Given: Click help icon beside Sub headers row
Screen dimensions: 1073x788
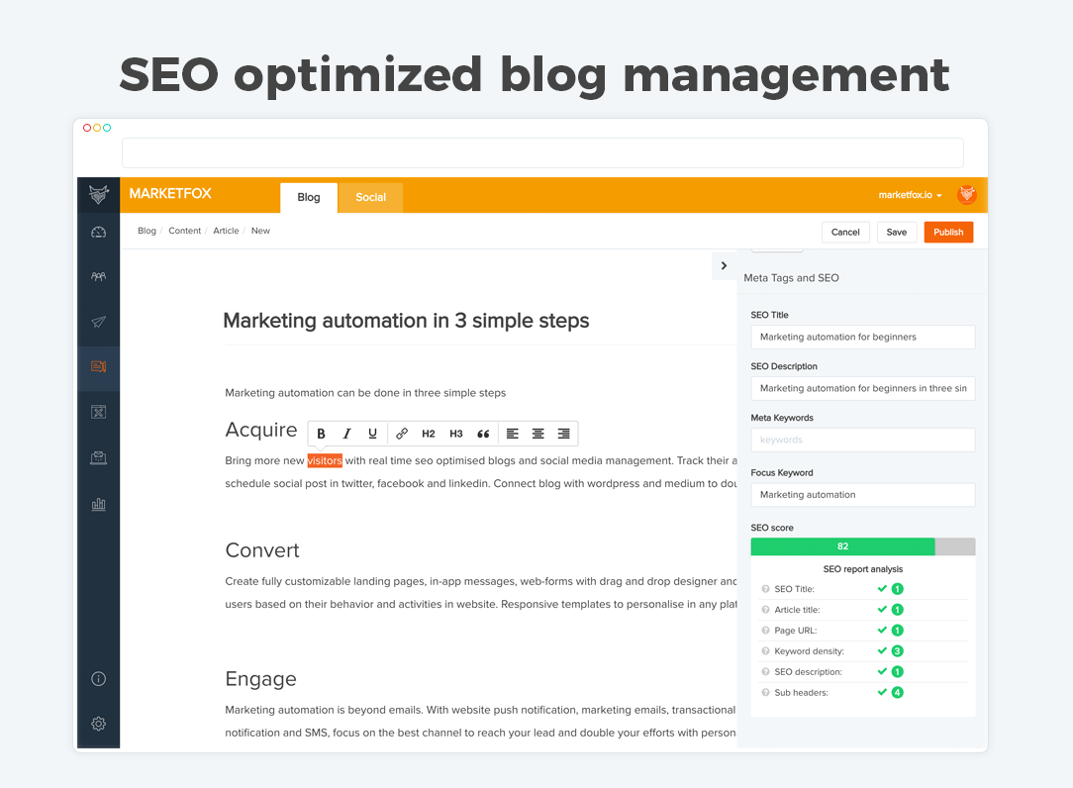Looking at the screenshot, I should (x=765, y=692).
